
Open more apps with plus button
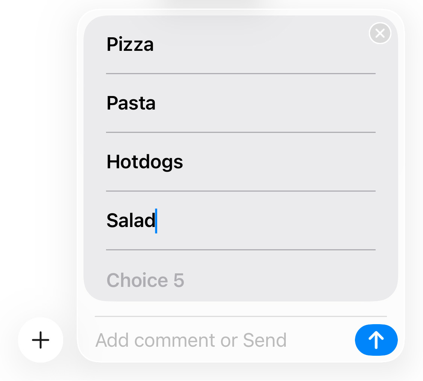point(41,340)
